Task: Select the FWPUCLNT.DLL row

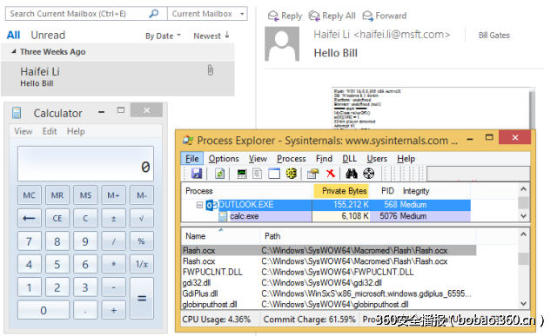Action: 329,272
